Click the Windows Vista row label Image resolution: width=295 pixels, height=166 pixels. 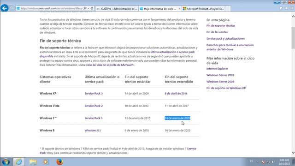49,106
